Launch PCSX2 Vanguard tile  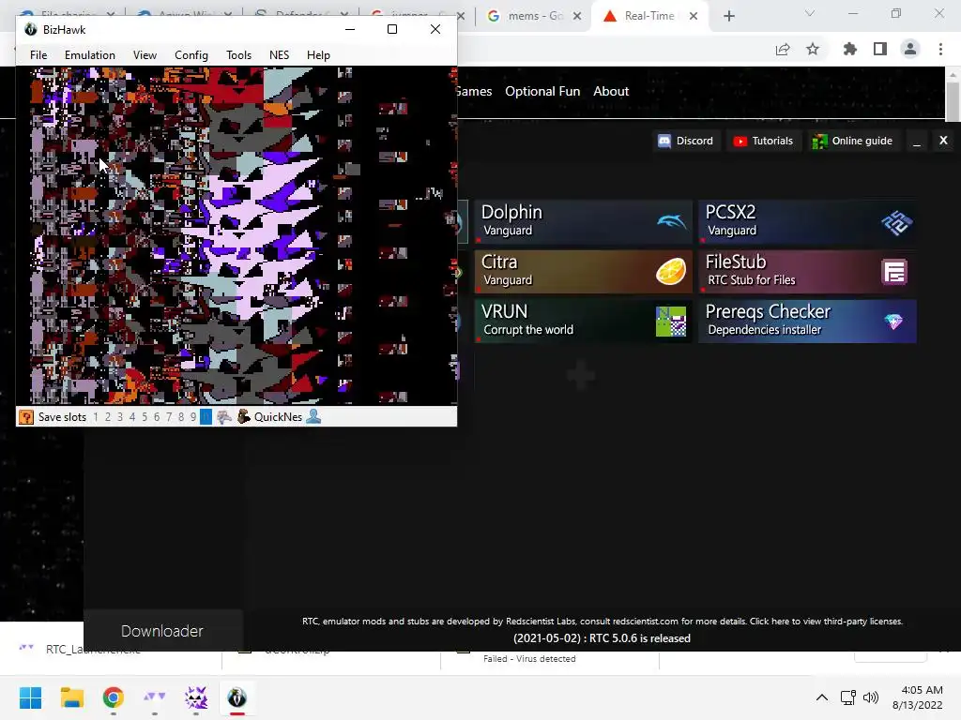pos(808,221)
